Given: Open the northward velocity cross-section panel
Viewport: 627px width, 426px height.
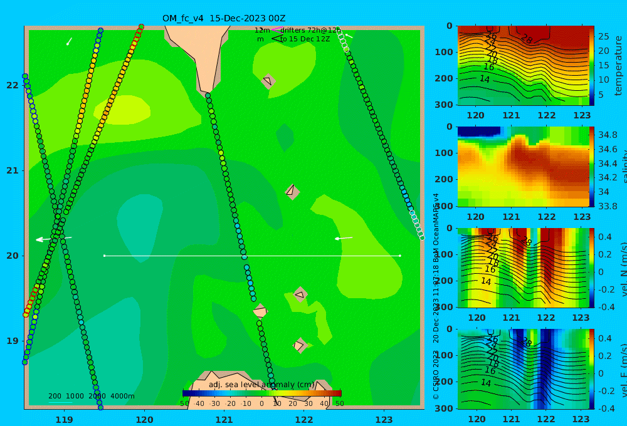Looking at the screenshot, I should point(523,268).
